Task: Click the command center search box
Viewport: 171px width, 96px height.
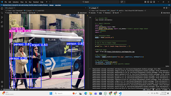Action: (x=85, y=2)
